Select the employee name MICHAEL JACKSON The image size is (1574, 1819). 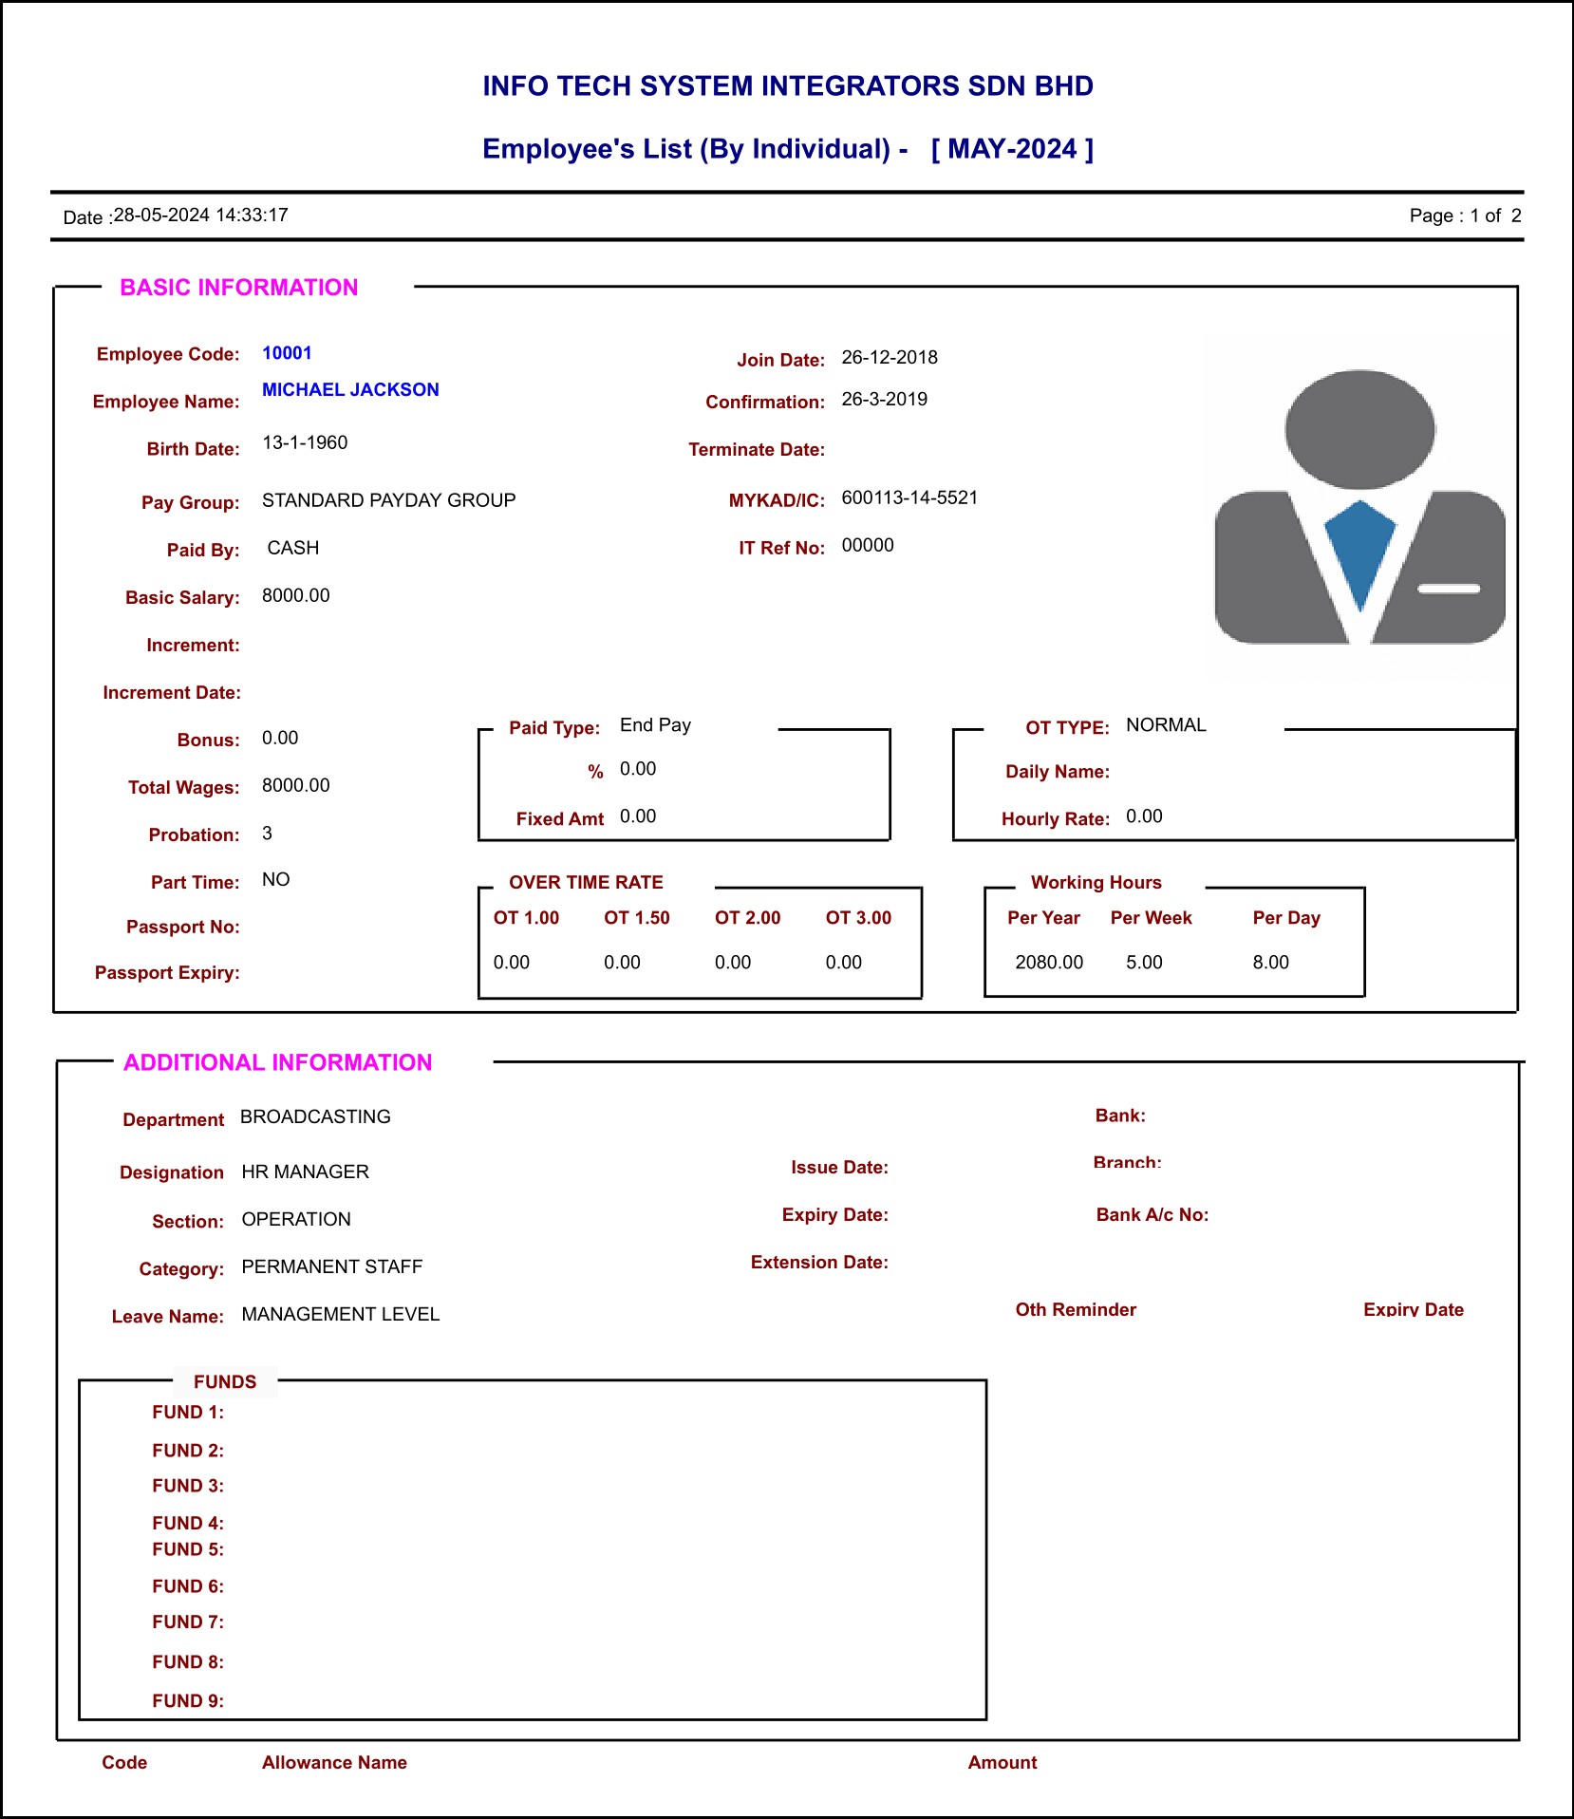tap(350, 389)
